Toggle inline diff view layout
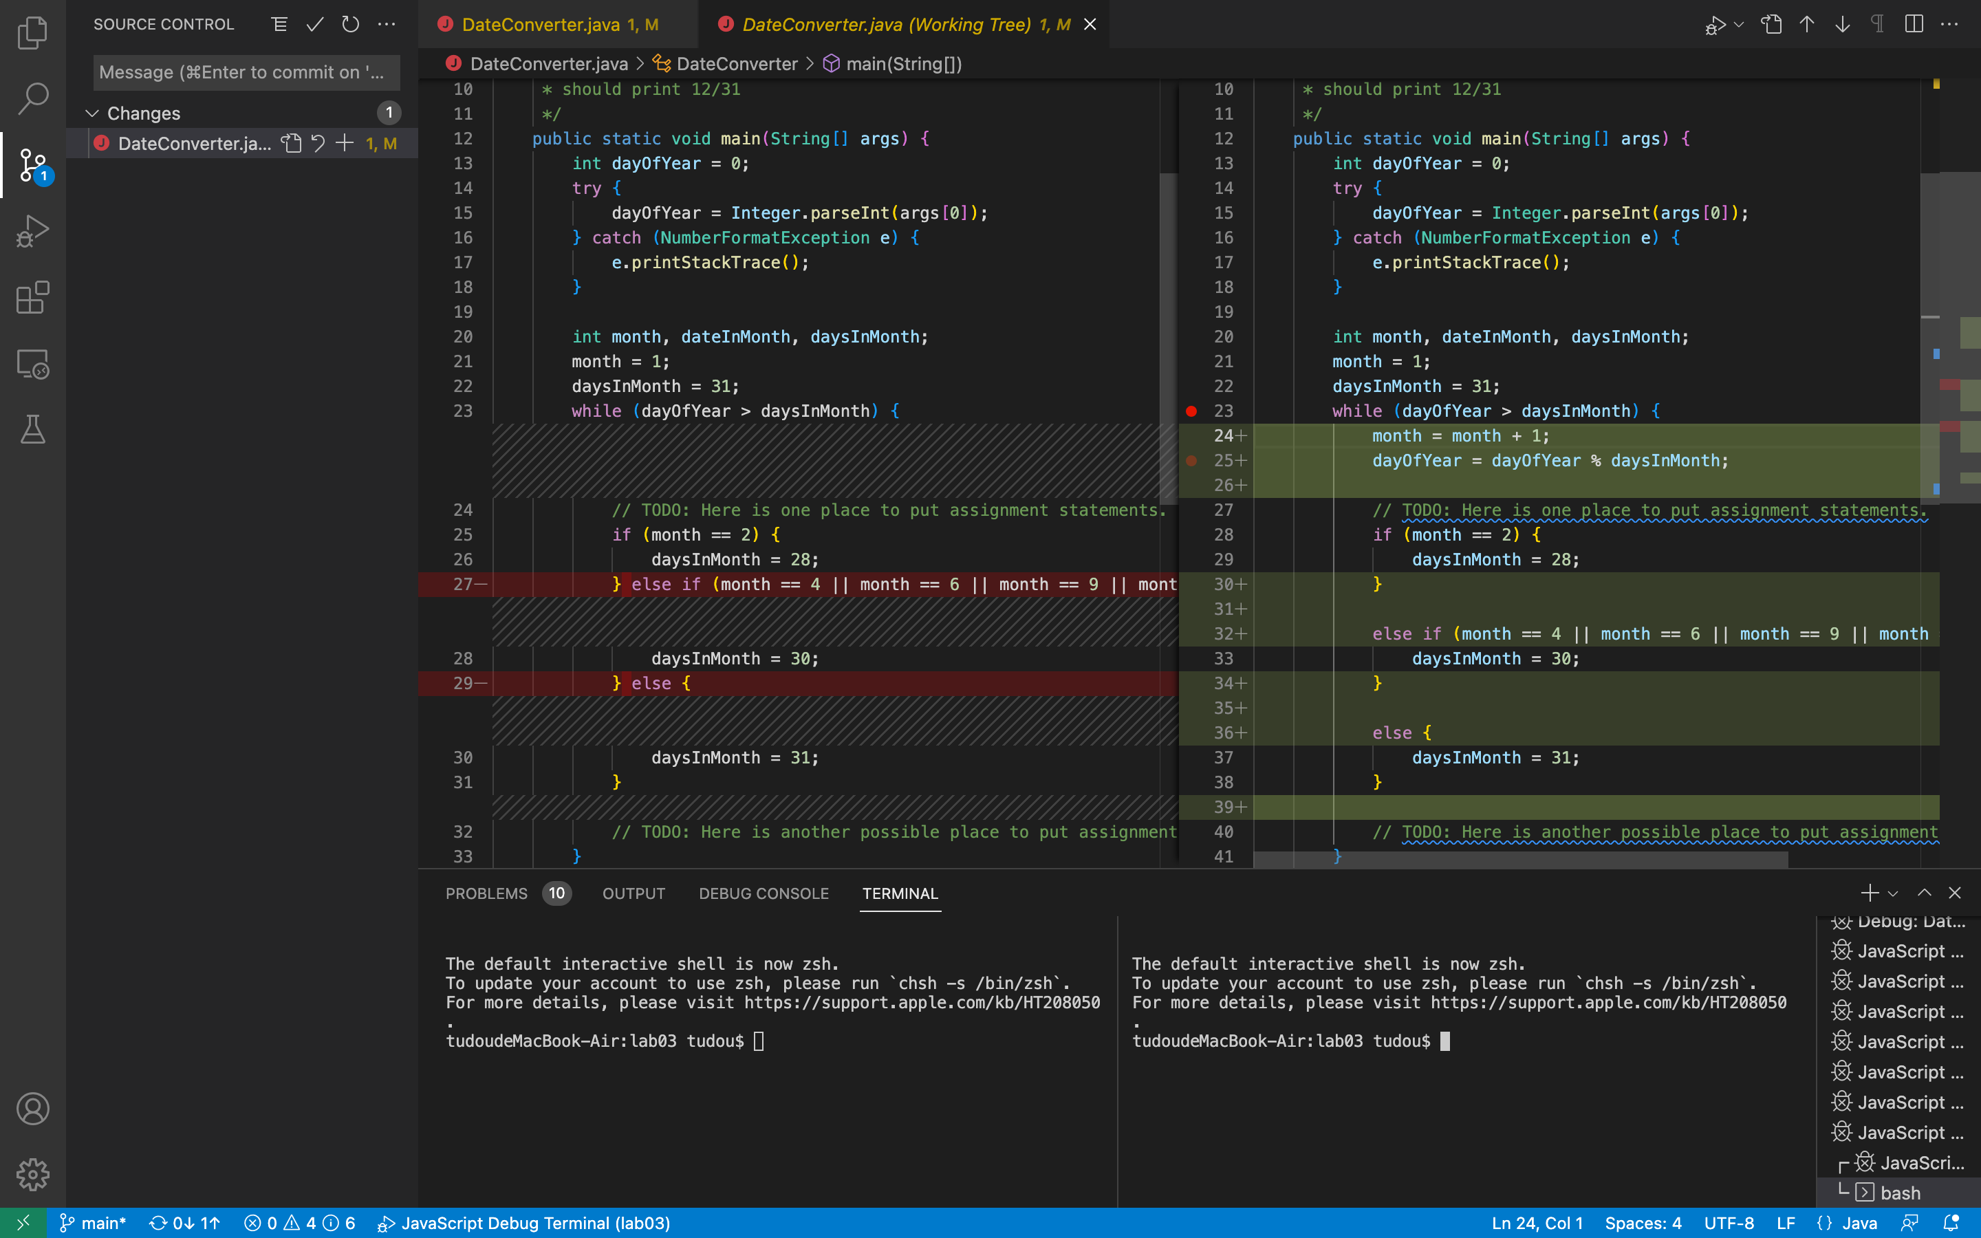The image size is (1981, 1238). (1914, 25)
